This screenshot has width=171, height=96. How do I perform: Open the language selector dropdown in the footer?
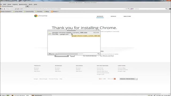pos(128,79)
